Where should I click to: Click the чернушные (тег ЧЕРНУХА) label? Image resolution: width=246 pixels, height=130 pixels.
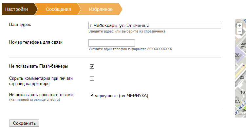coord(122,96)
